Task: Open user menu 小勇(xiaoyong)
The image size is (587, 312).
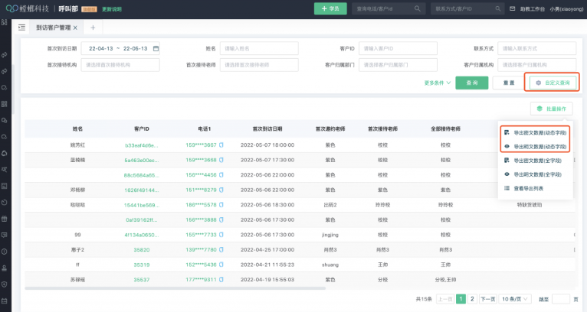Action: [x=566, y=8]
